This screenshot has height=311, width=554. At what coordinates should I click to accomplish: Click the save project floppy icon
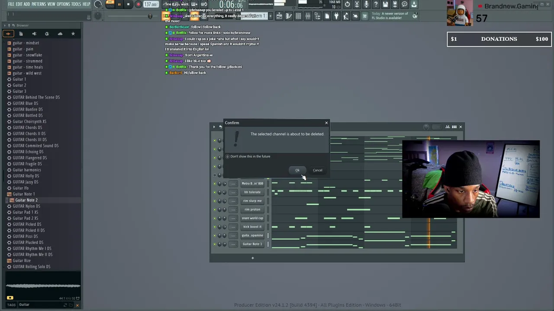click(385, 4)
